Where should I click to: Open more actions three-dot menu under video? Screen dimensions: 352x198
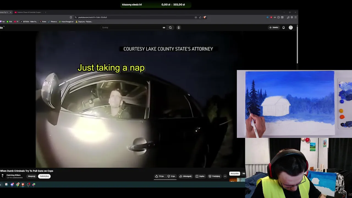tap(225, 176)
